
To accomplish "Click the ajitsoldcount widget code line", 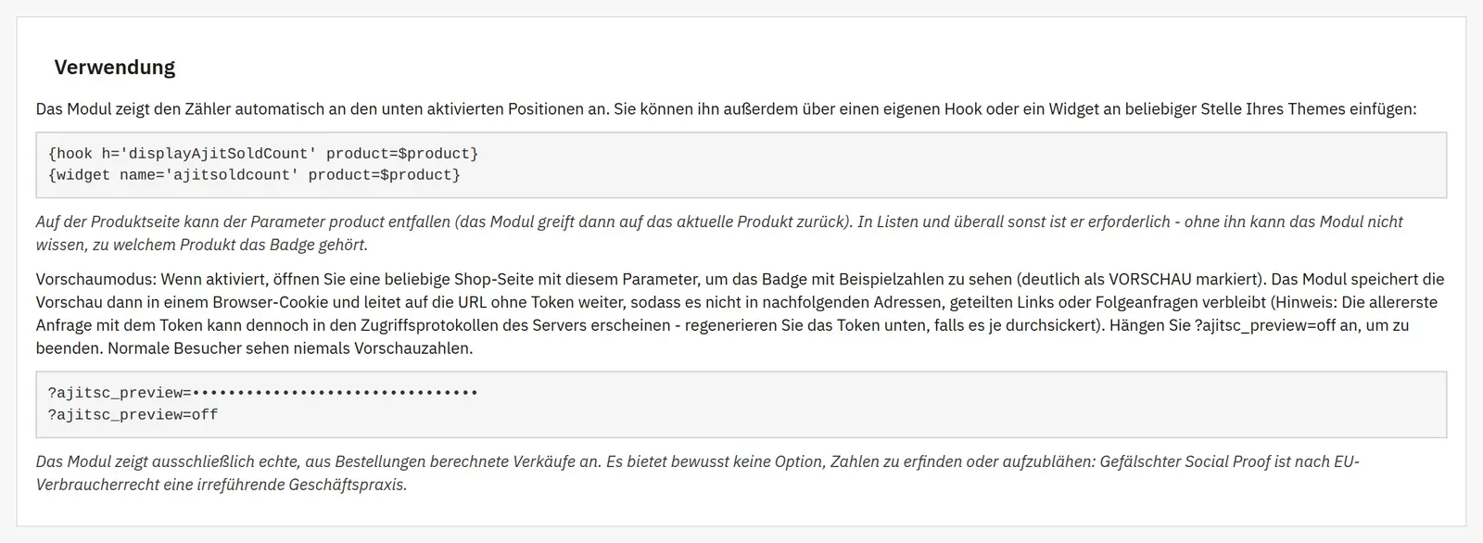I will tap(254, 175).
